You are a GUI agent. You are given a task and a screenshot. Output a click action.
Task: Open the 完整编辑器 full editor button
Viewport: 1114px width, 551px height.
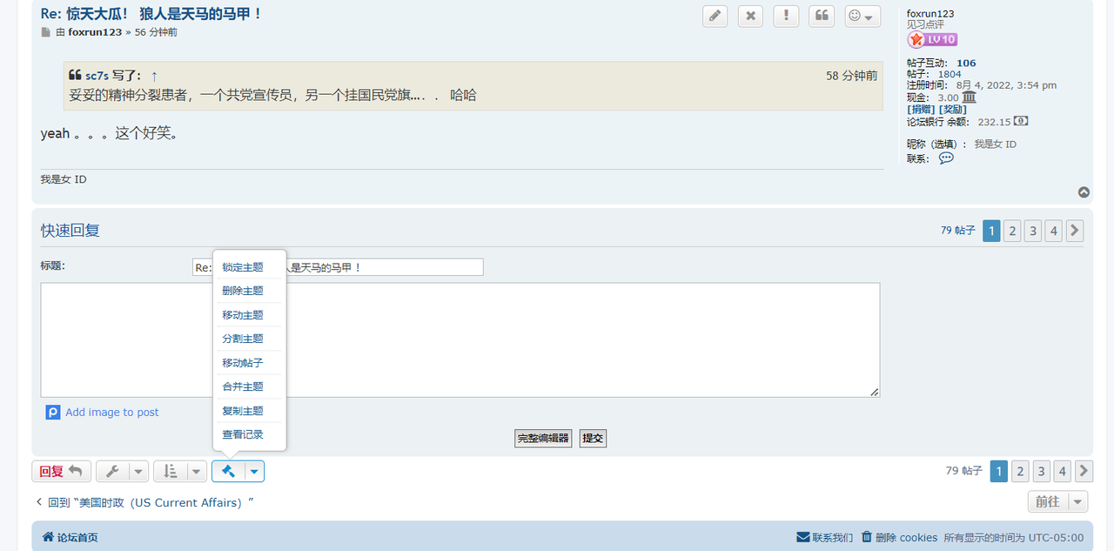pos(543,438)
